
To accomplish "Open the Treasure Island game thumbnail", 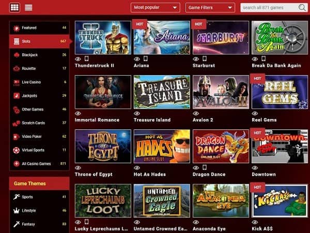I will point(162,92).
